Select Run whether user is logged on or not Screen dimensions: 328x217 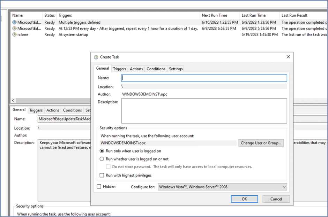click(x=102, y=158)
